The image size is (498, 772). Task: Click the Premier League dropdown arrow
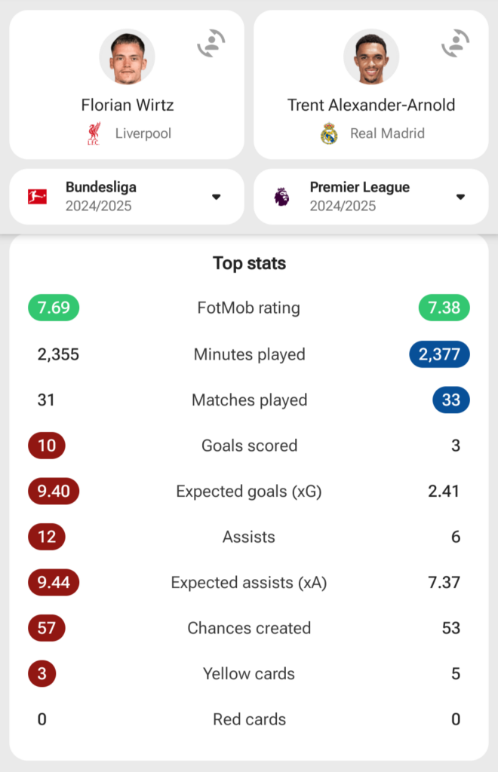(460, 197)
